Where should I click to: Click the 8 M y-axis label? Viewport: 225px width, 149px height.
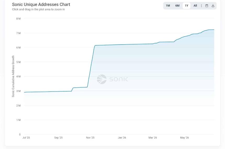pyautogui.click(x=18, y=19)
